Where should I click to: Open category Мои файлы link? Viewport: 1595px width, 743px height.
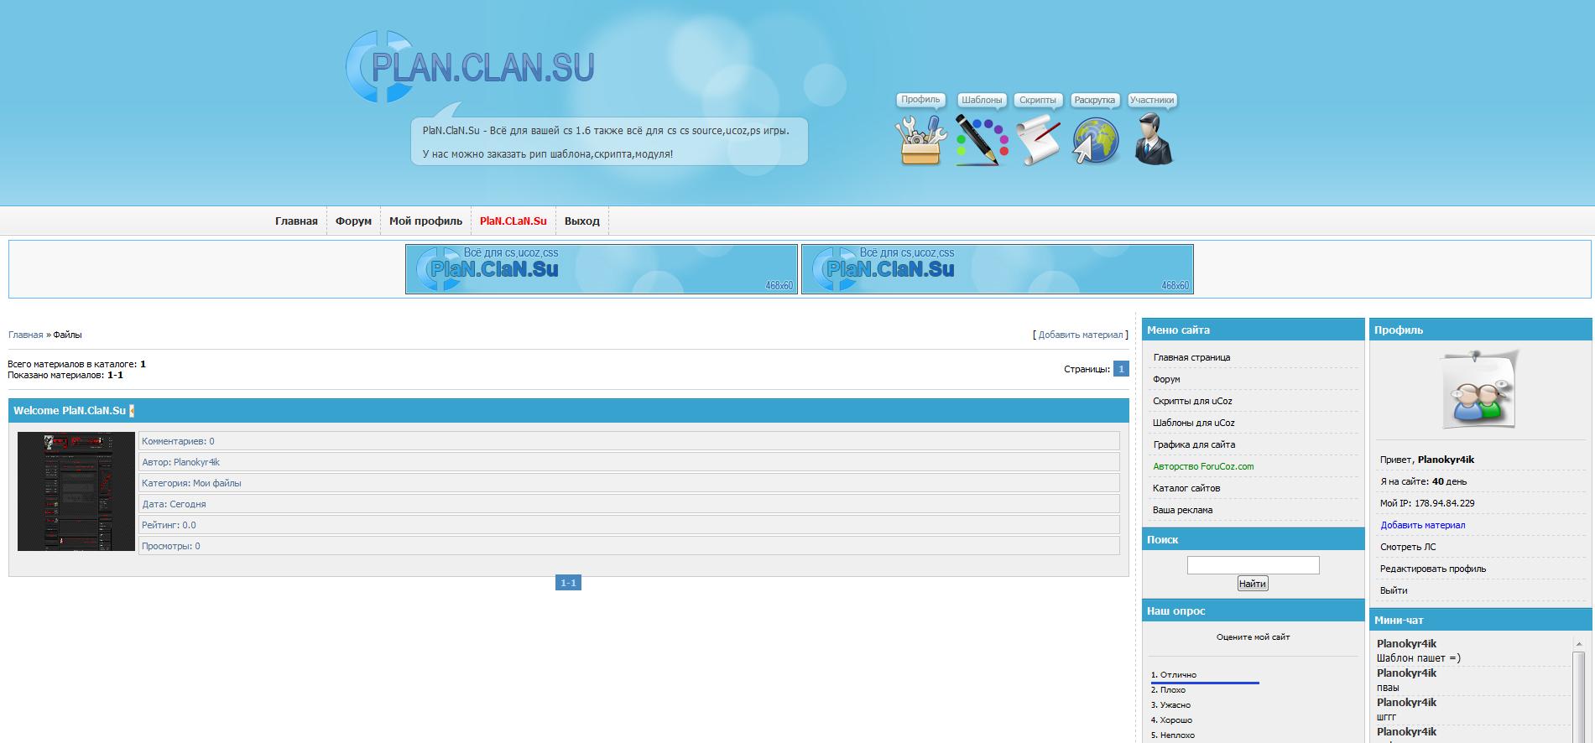click(x=216, y=483)
